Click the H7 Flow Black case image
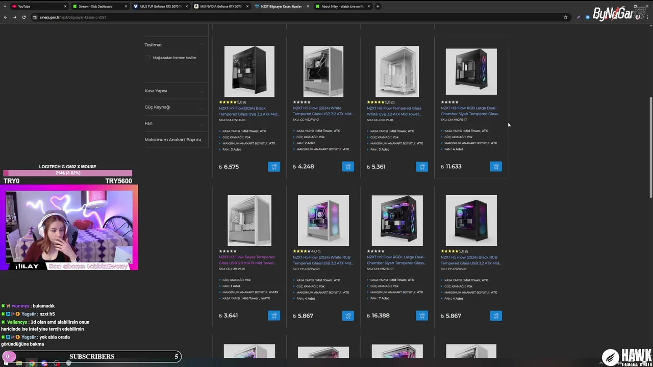 (x=249, y=71)
